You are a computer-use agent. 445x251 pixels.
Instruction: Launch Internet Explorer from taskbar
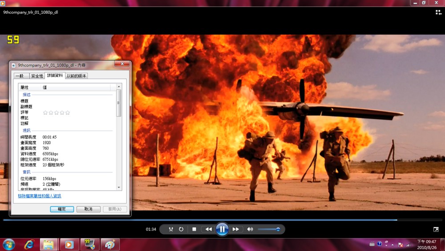[29, 244]
